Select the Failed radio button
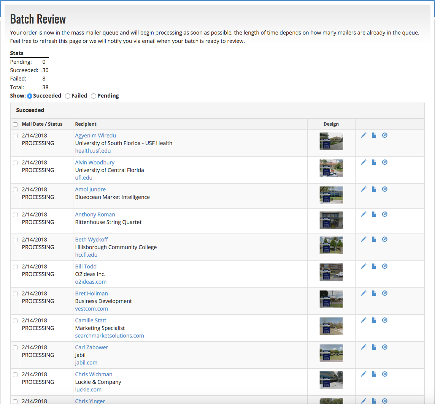Image resolution: width=435 pixels, height=404 pixels. tap(67, 96)
